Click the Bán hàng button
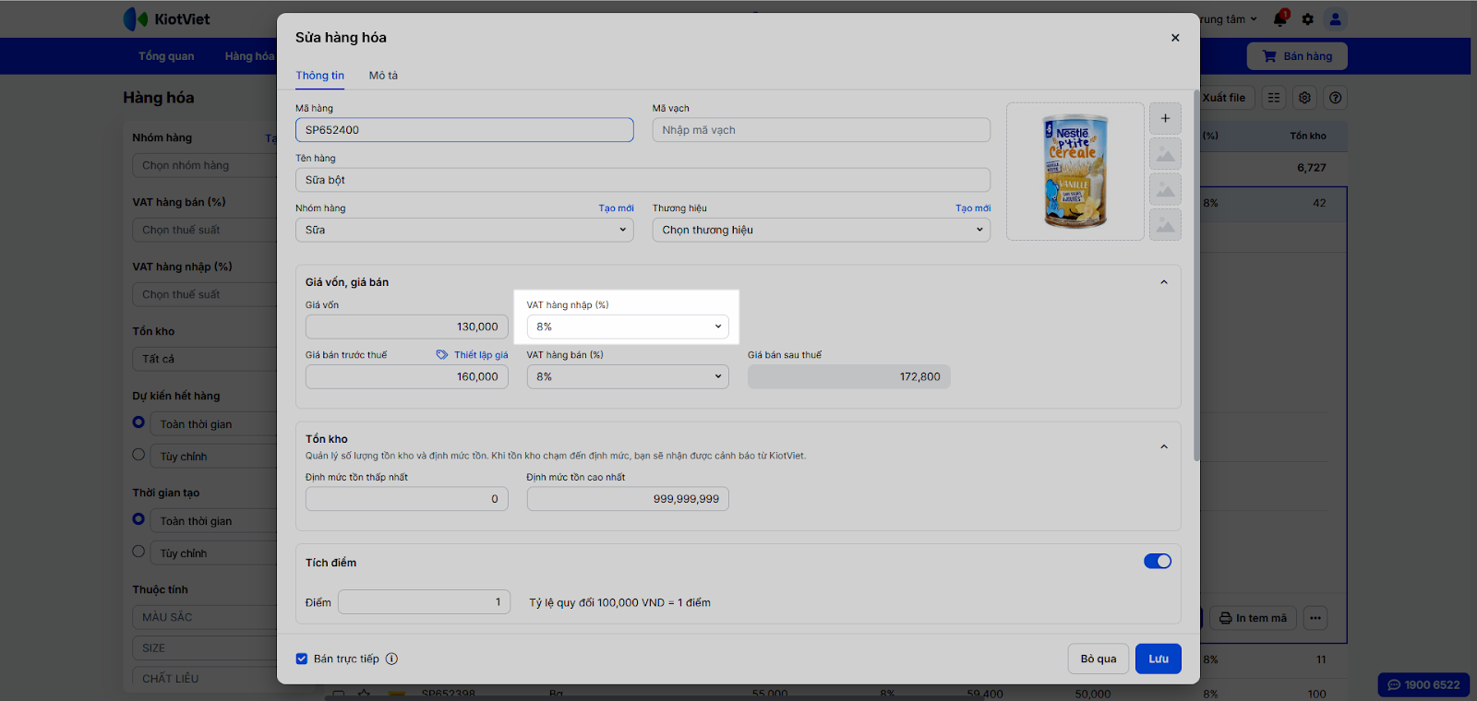This screenshot has height=701, width=1477. pyautogui.click(x=1297, y=56)
